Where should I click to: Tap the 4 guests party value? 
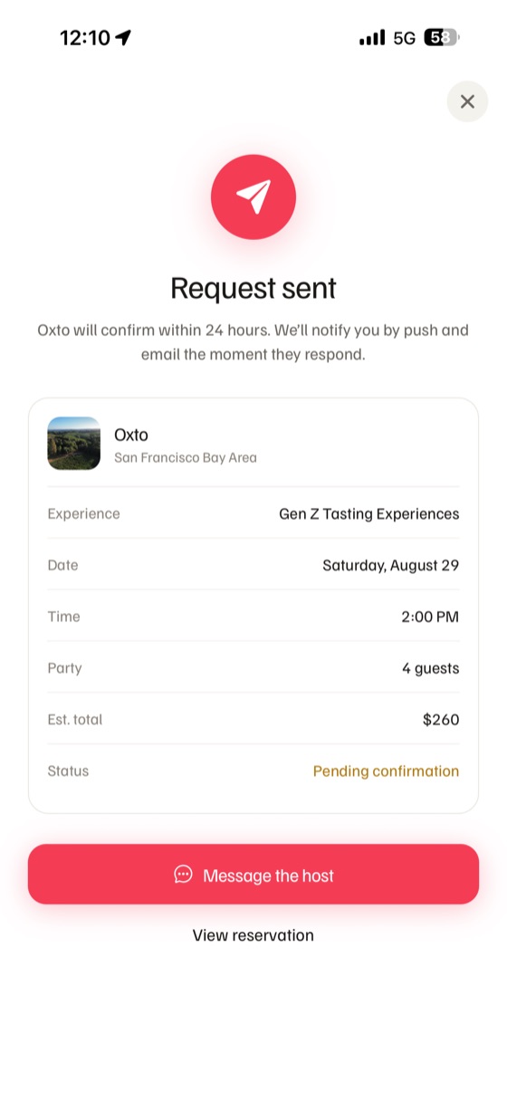point(431,669)
